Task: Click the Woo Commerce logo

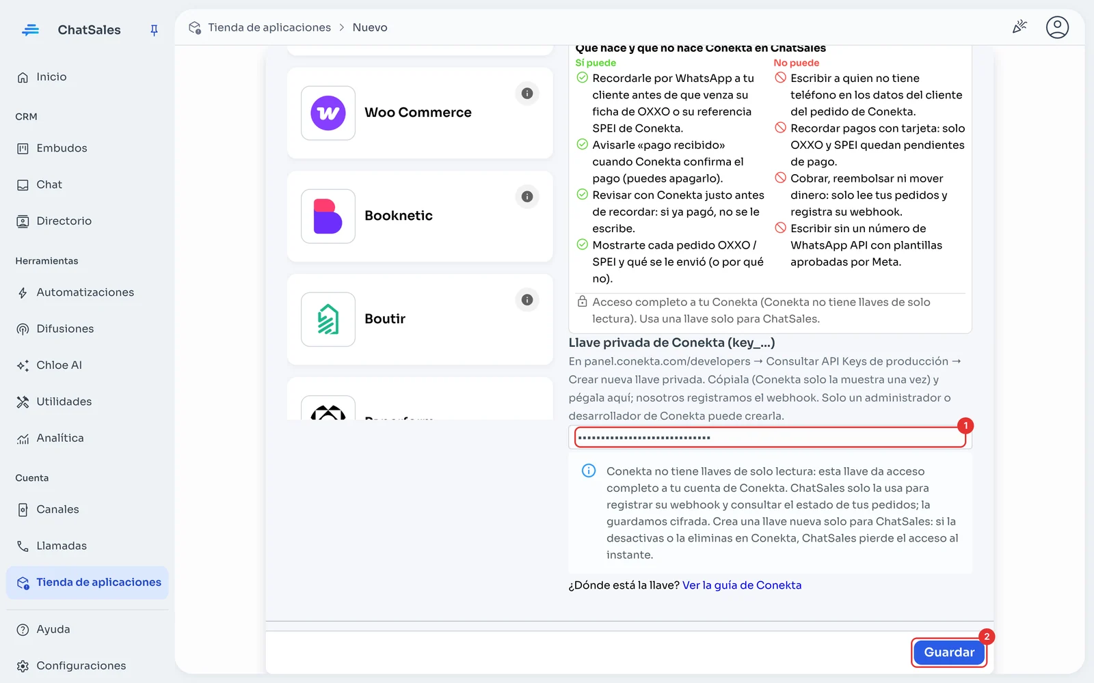Action: pyautogui.click(x=328, y=113)
